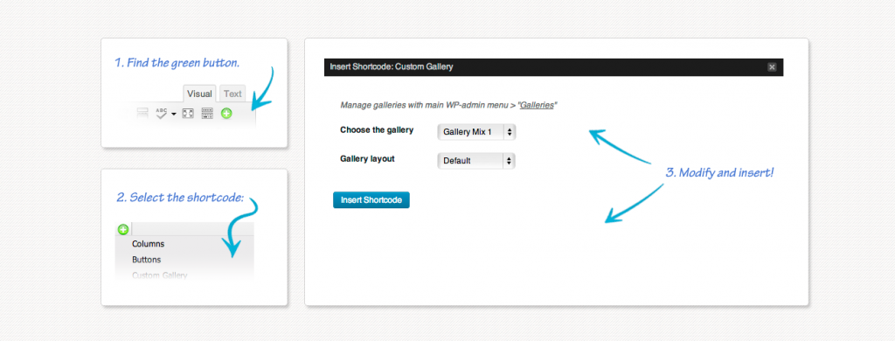The height and width of the screenshot is (341, 895).
Task: Open the Gallery Mix 1 dropdown
Action: (x=476, y=132)
